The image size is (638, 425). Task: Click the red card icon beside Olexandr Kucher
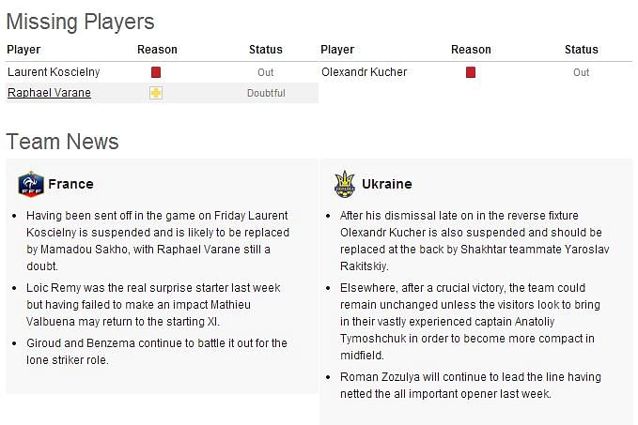click(471, 72)
